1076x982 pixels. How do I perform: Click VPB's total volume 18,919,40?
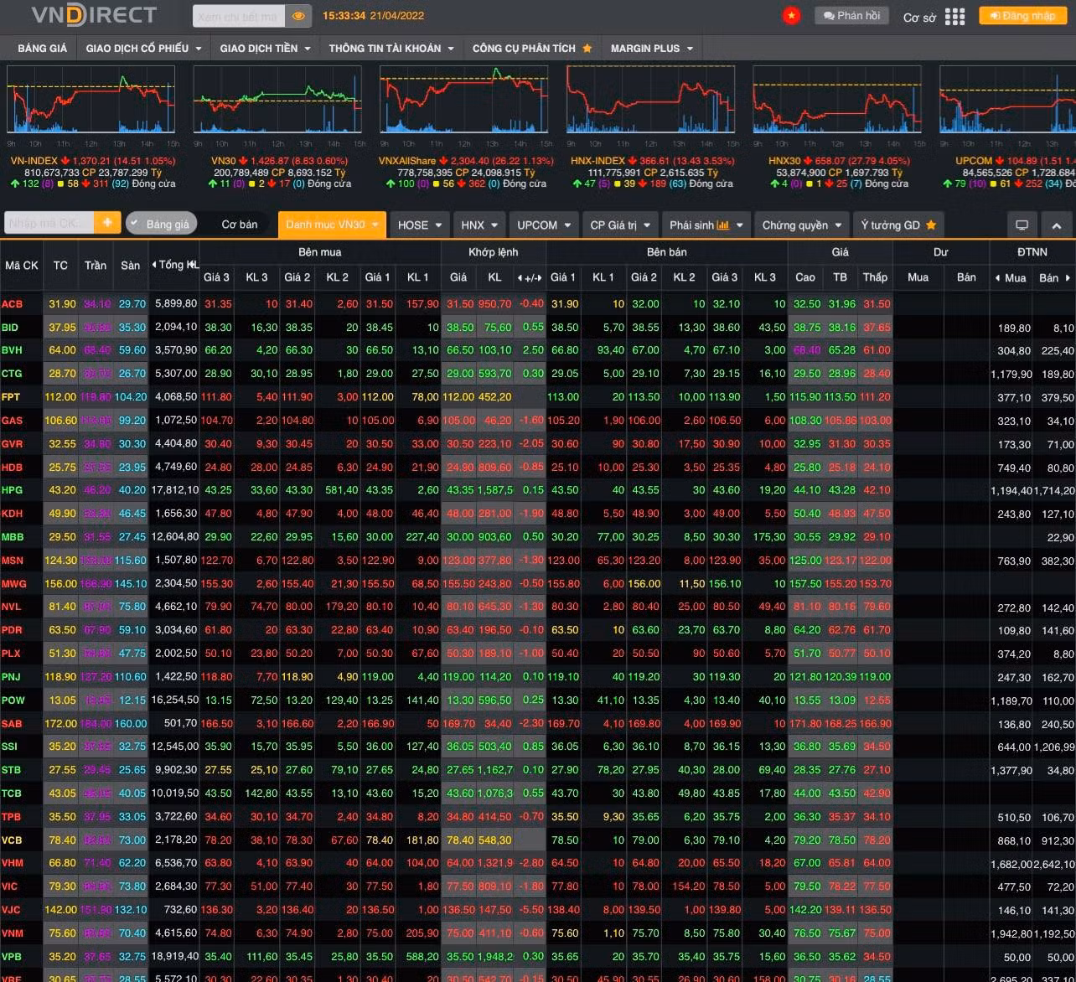(x=175, y=956)
